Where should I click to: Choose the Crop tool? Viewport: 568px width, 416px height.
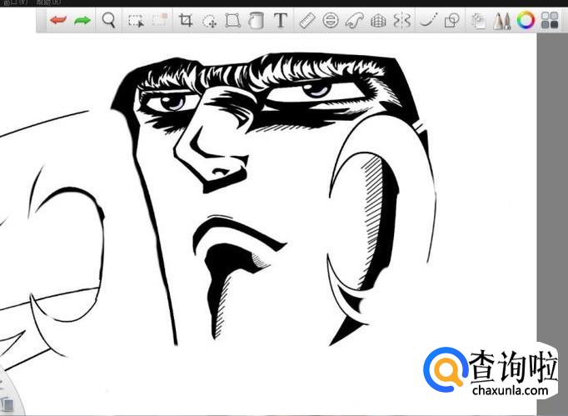click(x=186, y=20)
